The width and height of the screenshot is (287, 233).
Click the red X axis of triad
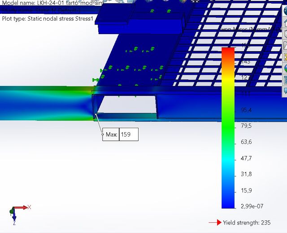pos(21,207)
